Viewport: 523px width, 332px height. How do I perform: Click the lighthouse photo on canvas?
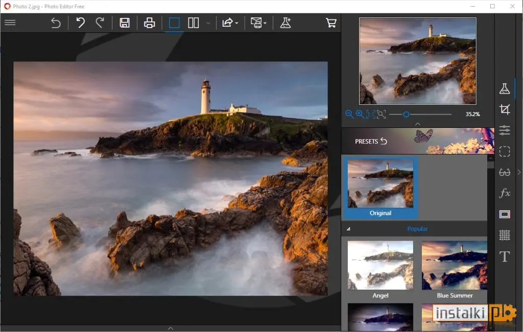[x=171, y=179]
